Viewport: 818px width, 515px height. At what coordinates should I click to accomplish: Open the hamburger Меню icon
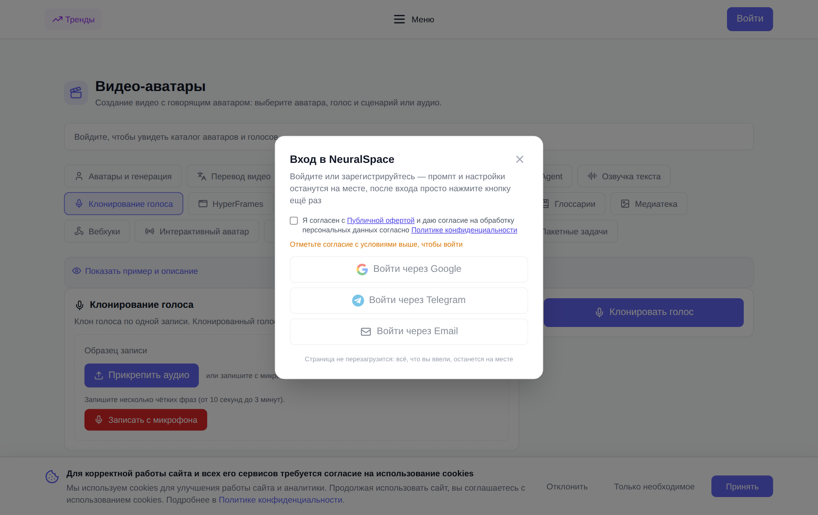tap(399, 19)
